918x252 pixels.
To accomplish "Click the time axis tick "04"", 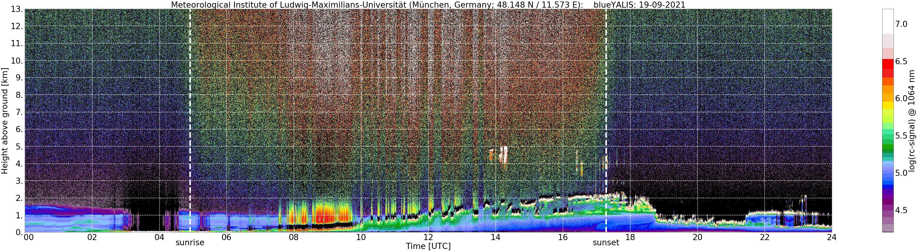I will [159, 238].
